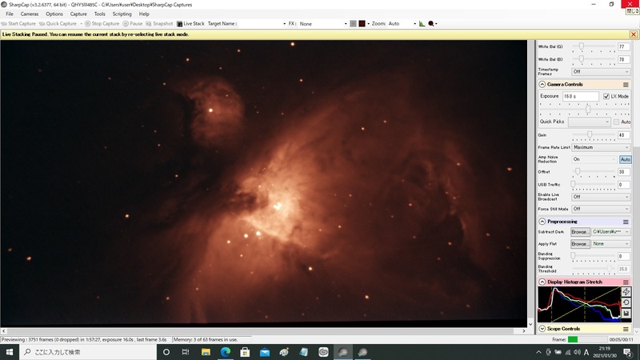Viewport: 640px width, 360px height.
Task: Click the USB Traffic slider handle
Action: coord(573,185)
